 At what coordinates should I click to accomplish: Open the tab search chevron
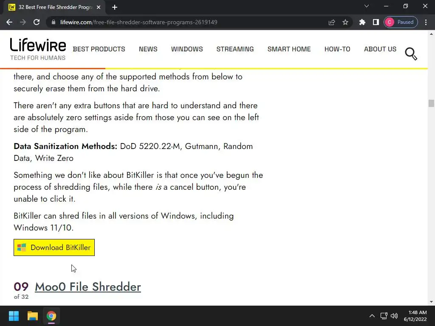pyautogui.click(x=367, y=6)
